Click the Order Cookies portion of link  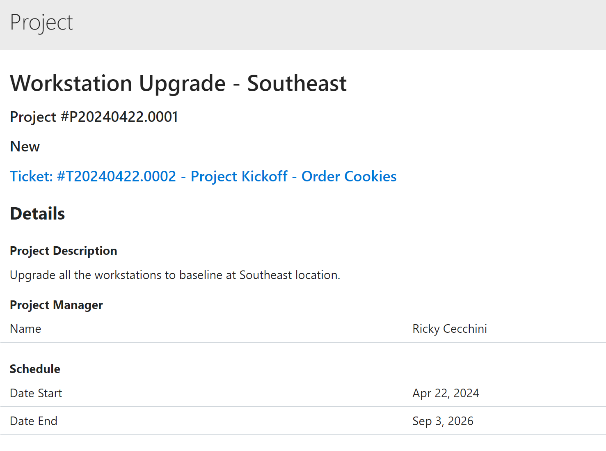tap(349, 176)
